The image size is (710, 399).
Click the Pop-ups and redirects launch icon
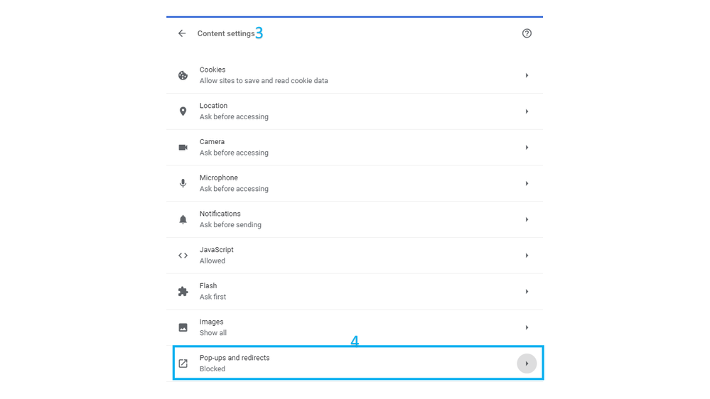click(183, 364)
